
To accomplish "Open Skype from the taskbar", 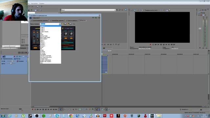I will tap(57, 116).
